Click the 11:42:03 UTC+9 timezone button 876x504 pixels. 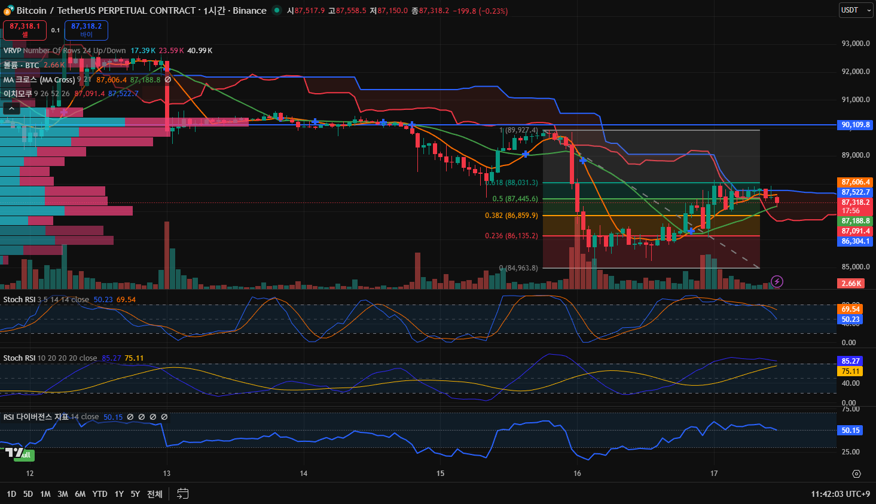click(840, 494)
